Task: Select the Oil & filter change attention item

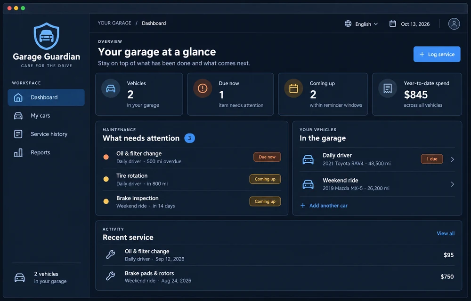Action: 192,157
